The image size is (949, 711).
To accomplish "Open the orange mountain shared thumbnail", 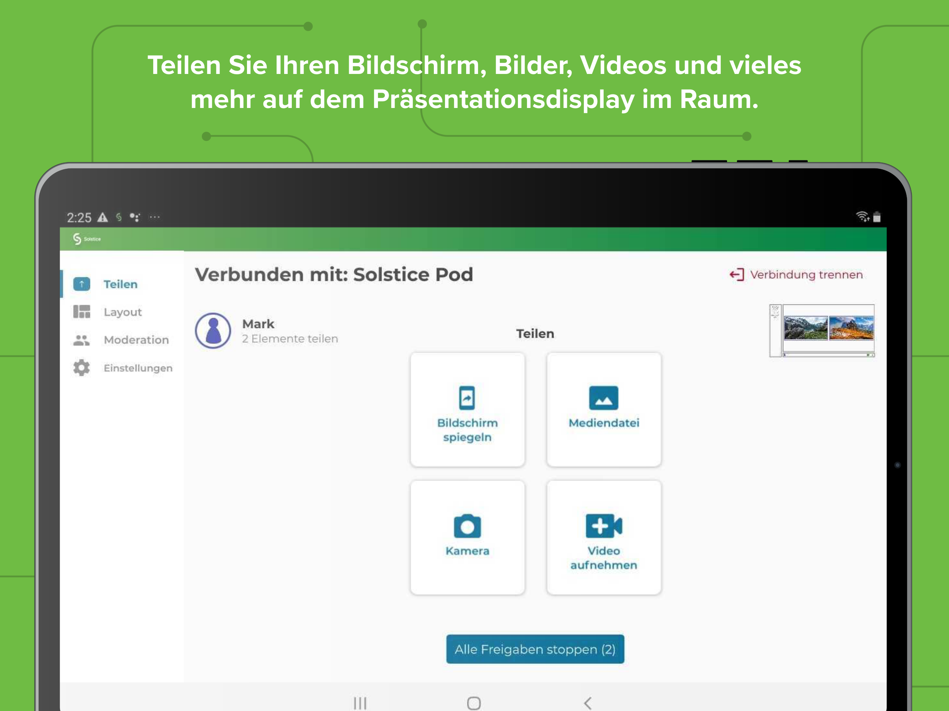I will (x=851, y=328).
